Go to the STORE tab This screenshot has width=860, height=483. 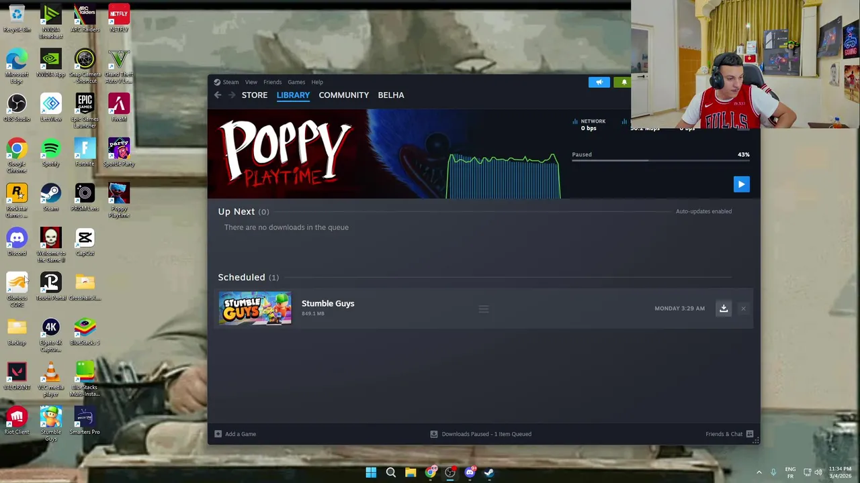[x=255, y=95]
